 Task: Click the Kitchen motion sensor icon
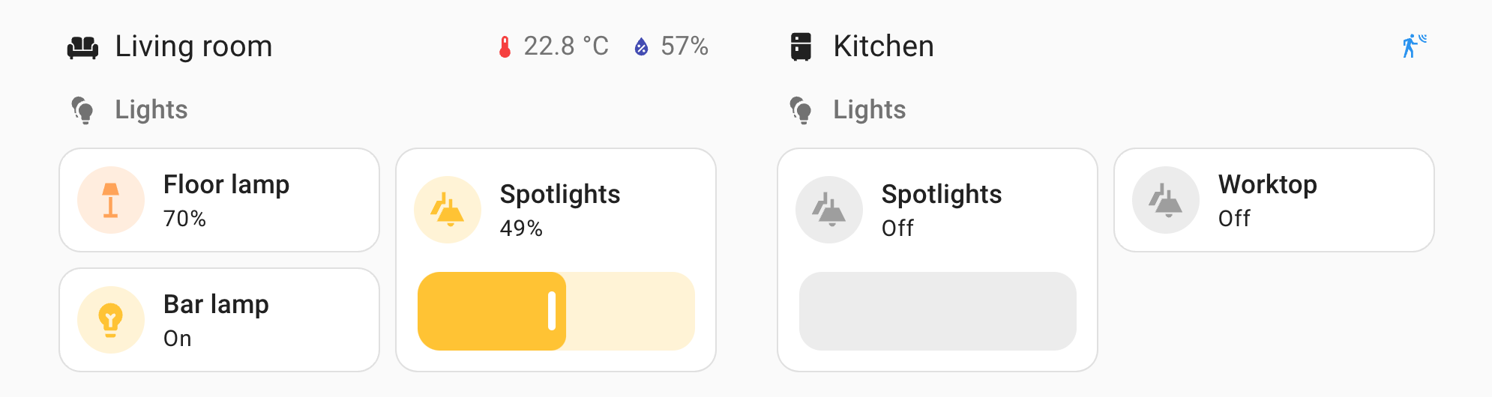click(1413, 46)
